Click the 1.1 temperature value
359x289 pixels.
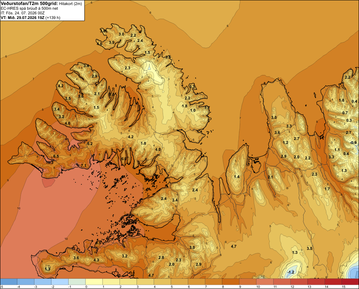click(337, 150)
